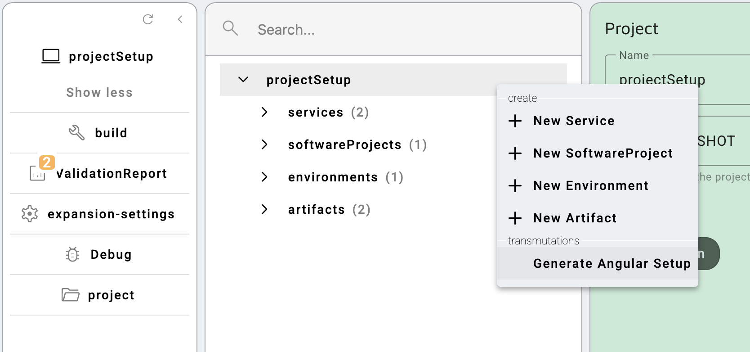
Task: Open Debug via the bug icon
Action: (x=72, y=254)
